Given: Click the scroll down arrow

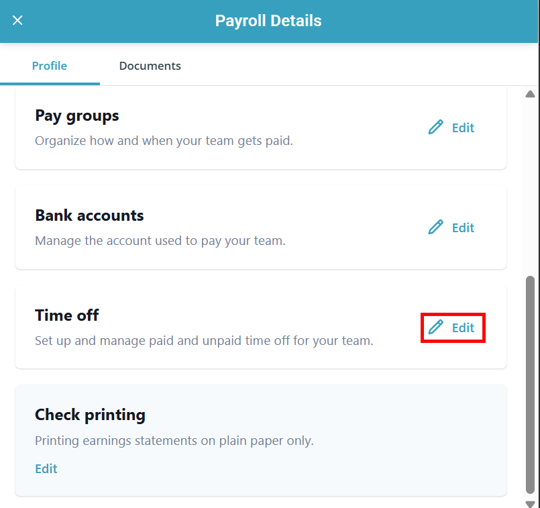Looking at the screenshot, I should pos(531,503).
